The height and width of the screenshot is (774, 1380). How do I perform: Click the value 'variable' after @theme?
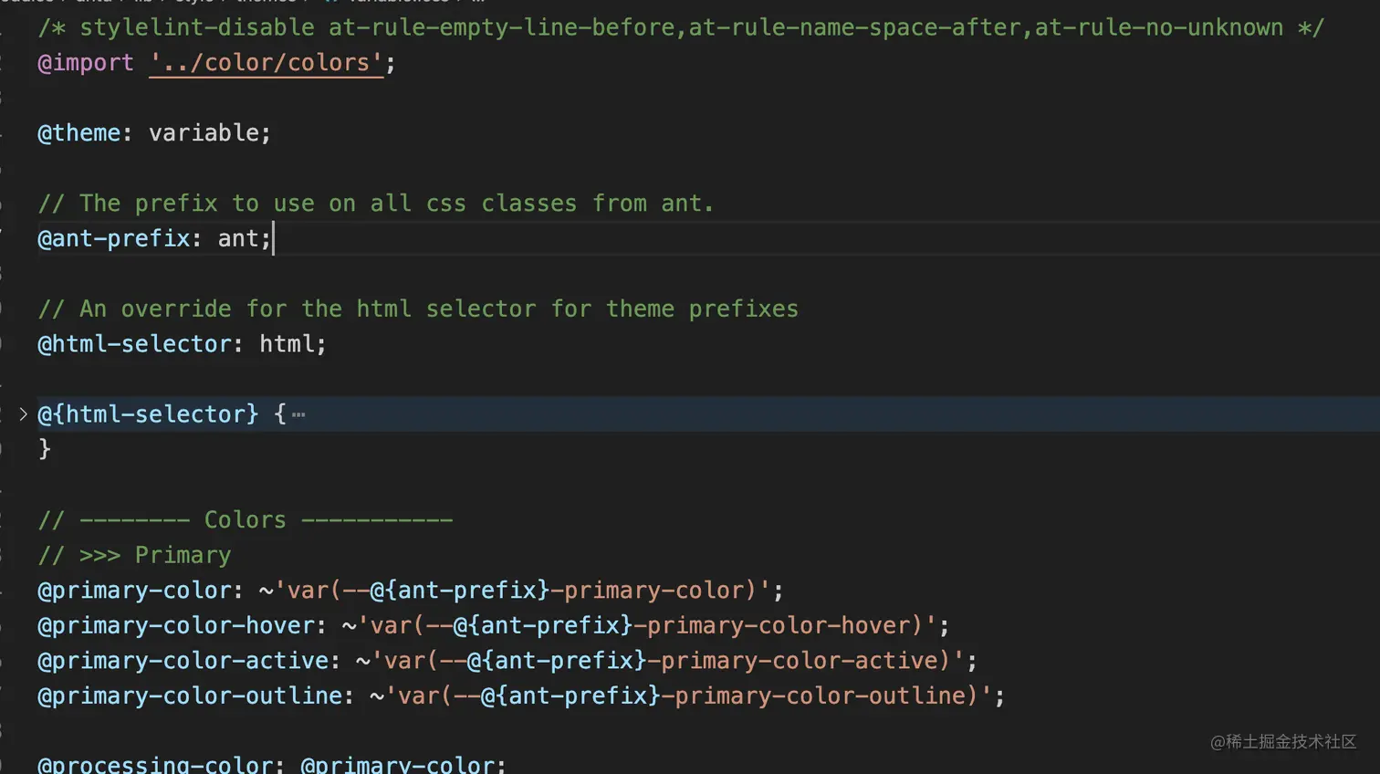204,133
